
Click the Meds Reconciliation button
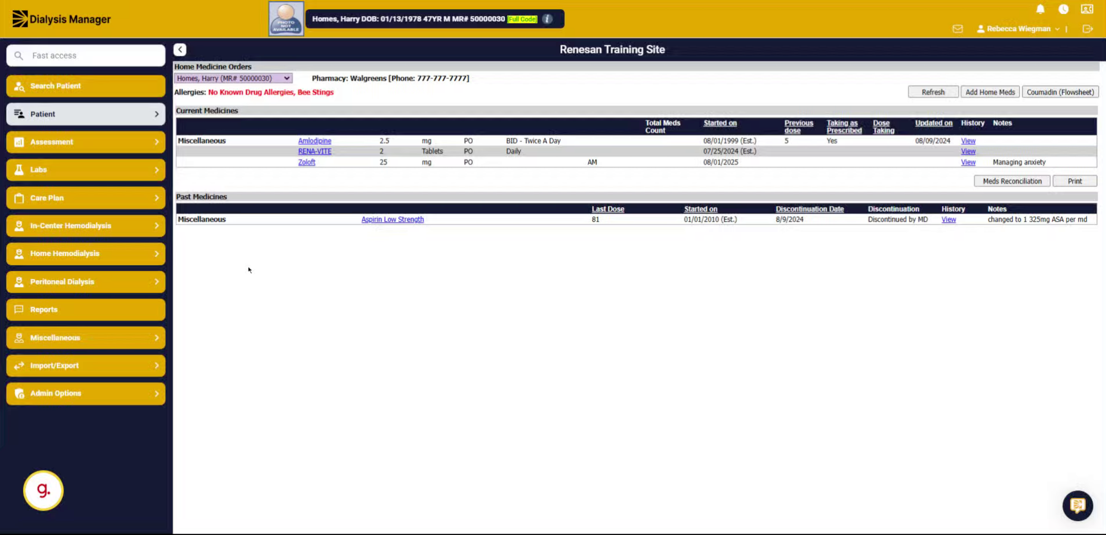click(x=1012, y=181)
